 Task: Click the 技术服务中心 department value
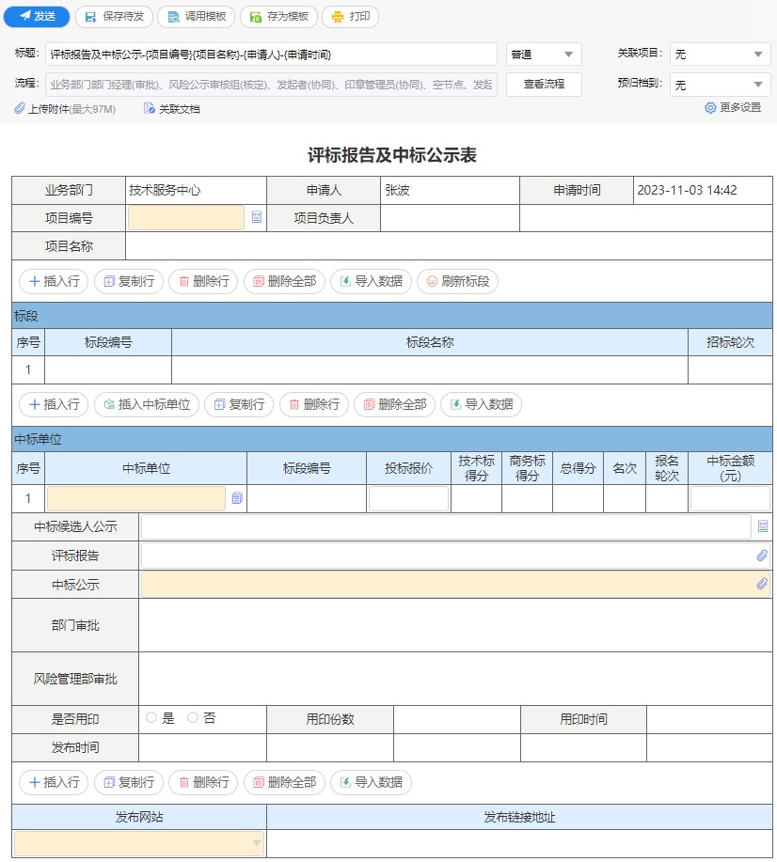point(165,190)
